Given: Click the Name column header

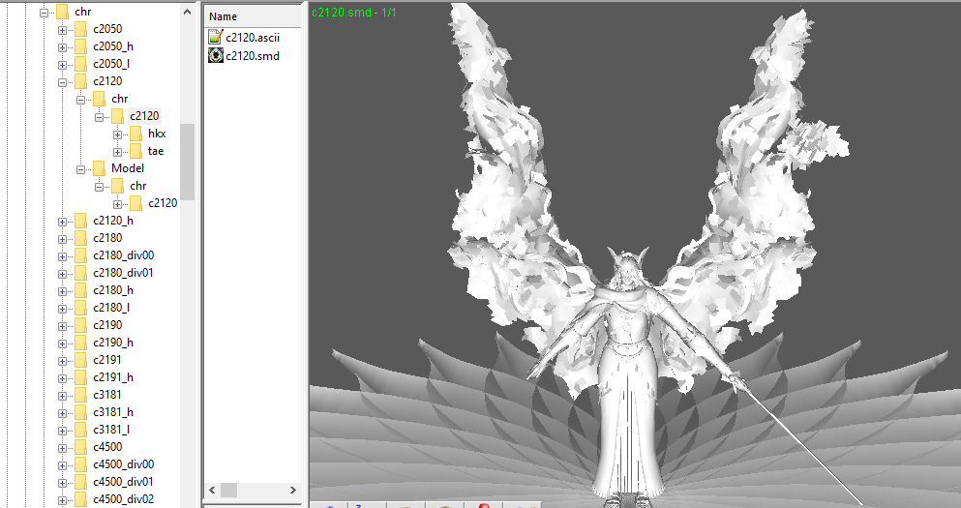Looking at the screenshot, I should click(253, 15).
